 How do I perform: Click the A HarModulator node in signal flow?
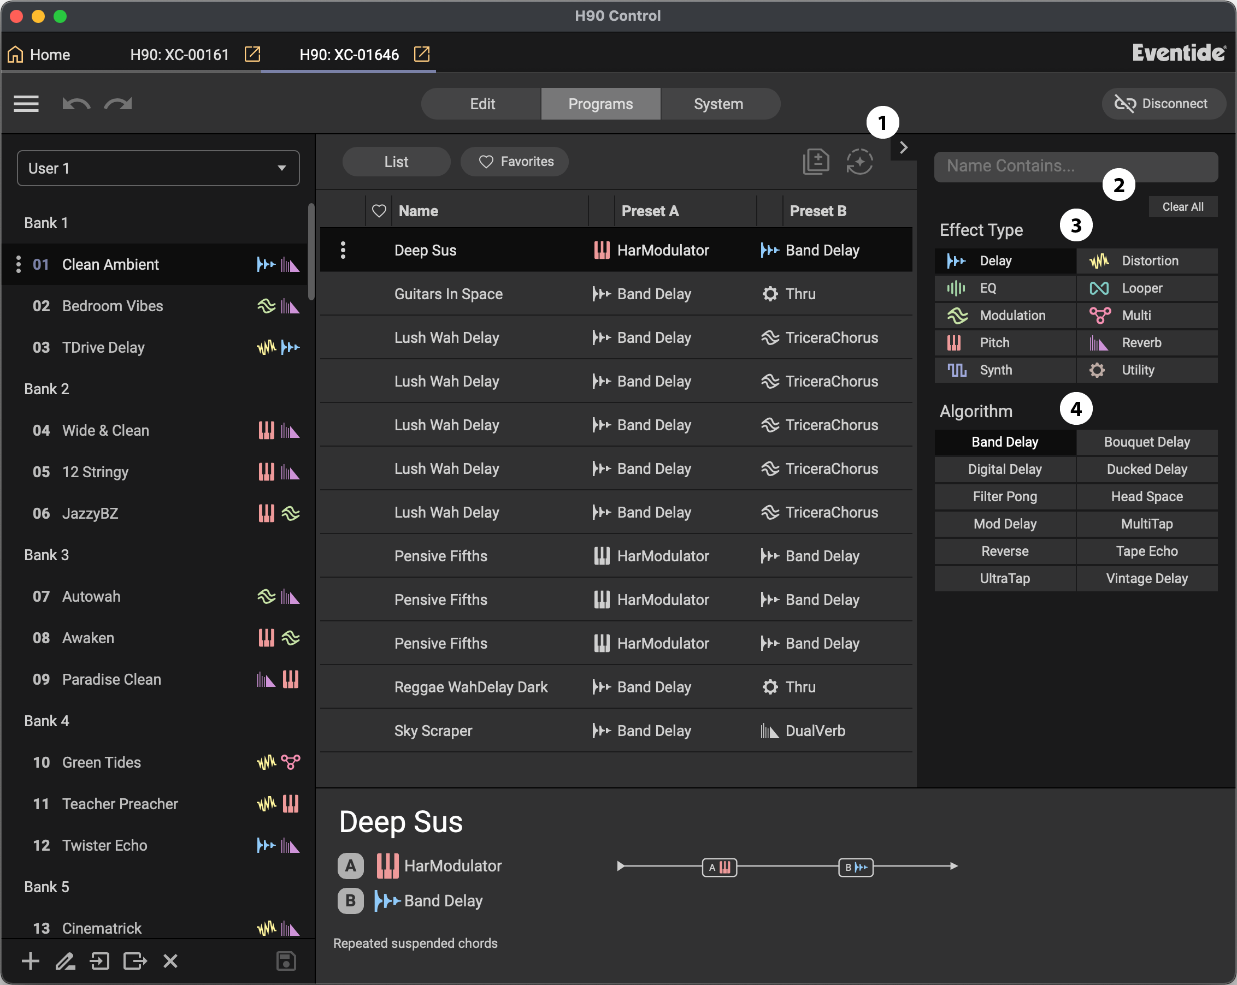(x=720, y=867)
